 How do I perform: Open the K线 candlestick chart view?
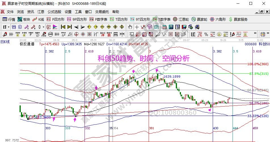38,19
